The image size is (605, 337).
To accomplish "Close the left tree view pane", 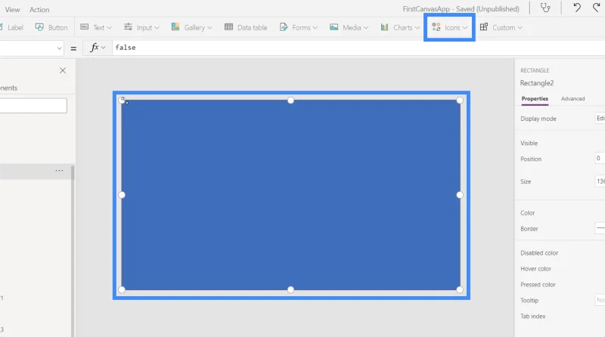I will click(x=63, y=70).
